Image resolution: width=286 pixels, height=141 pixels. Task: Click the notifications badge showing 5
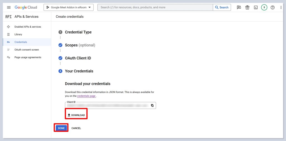pyautogui.click(x=264, y=8)
